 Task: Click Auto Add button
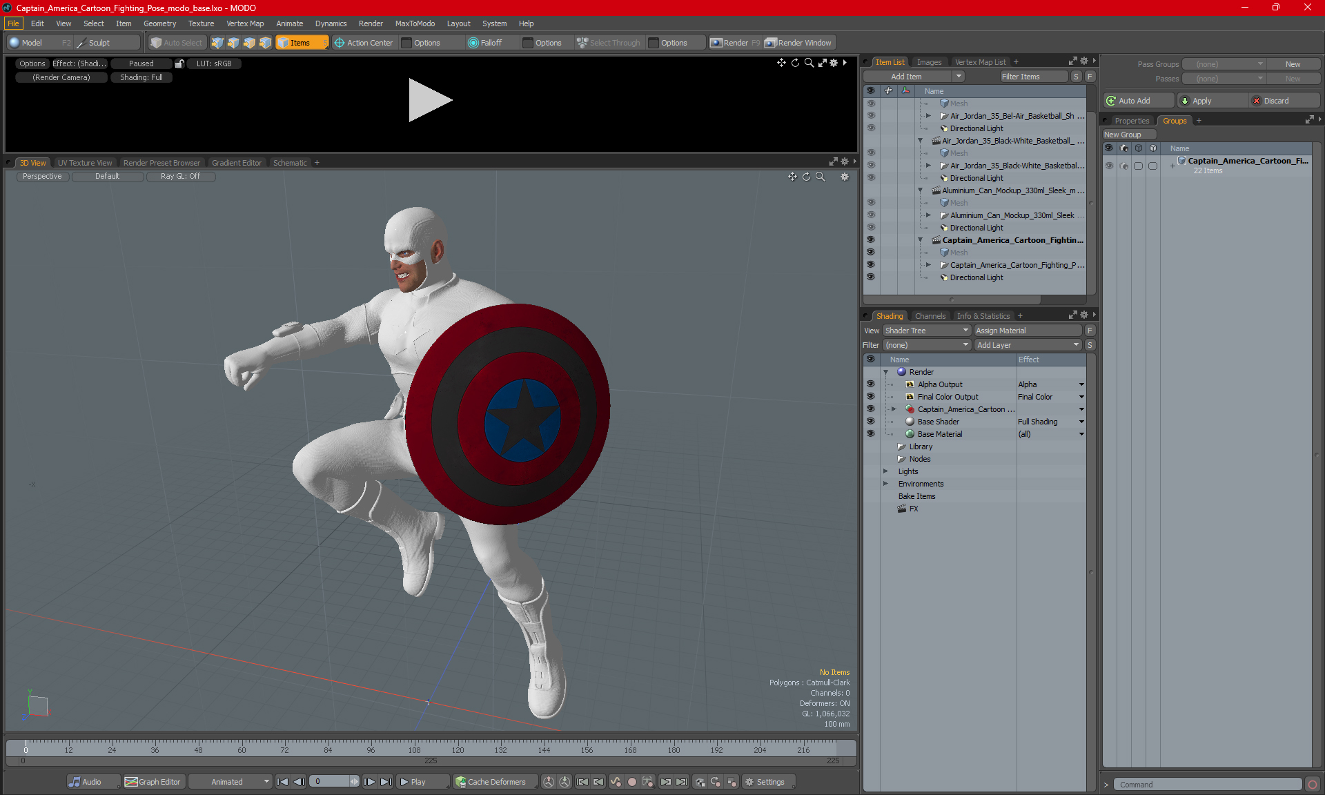[x=1138, y=101]
